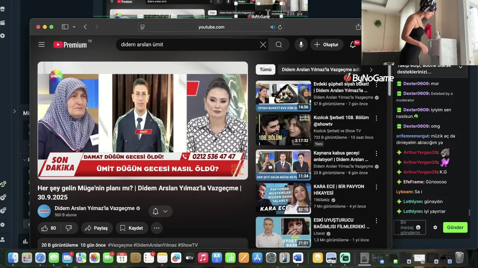Dislike the video using thumbs-down icon
478x268 pixels.
pos(69,228)
